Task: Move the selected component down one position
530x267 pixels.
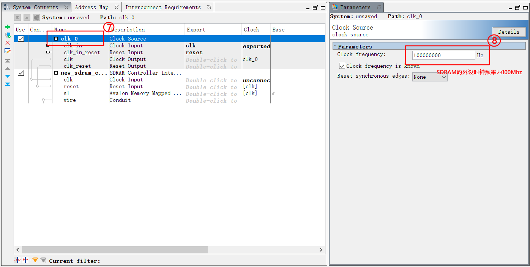Action: [8, 77]
